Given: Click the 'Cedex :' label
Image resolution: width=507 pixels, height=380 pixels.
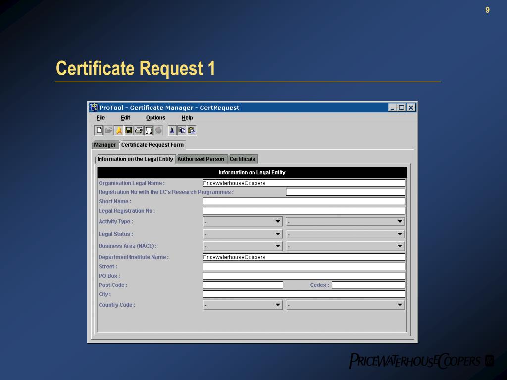Looking at the screenshot, I should 319,285.
